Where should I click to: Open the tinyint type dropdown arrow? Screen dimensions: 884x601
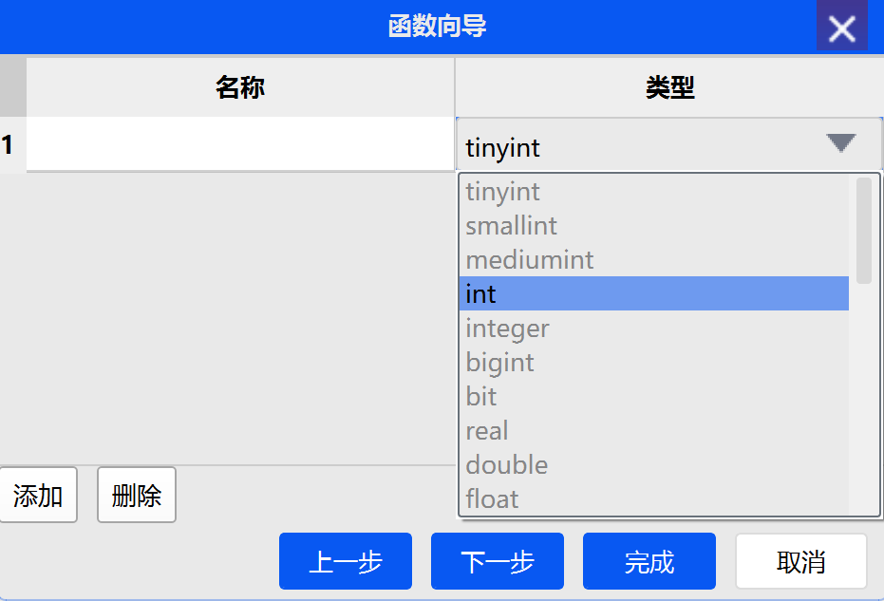(x=840, y=143)
